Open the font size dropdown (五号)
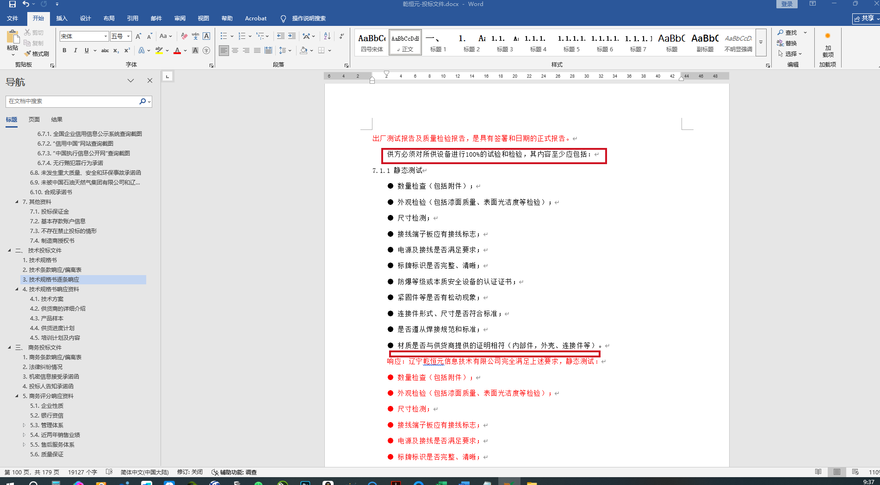Image resolution: width=880 pixels, height=485 pixels. tap(129, 36)
